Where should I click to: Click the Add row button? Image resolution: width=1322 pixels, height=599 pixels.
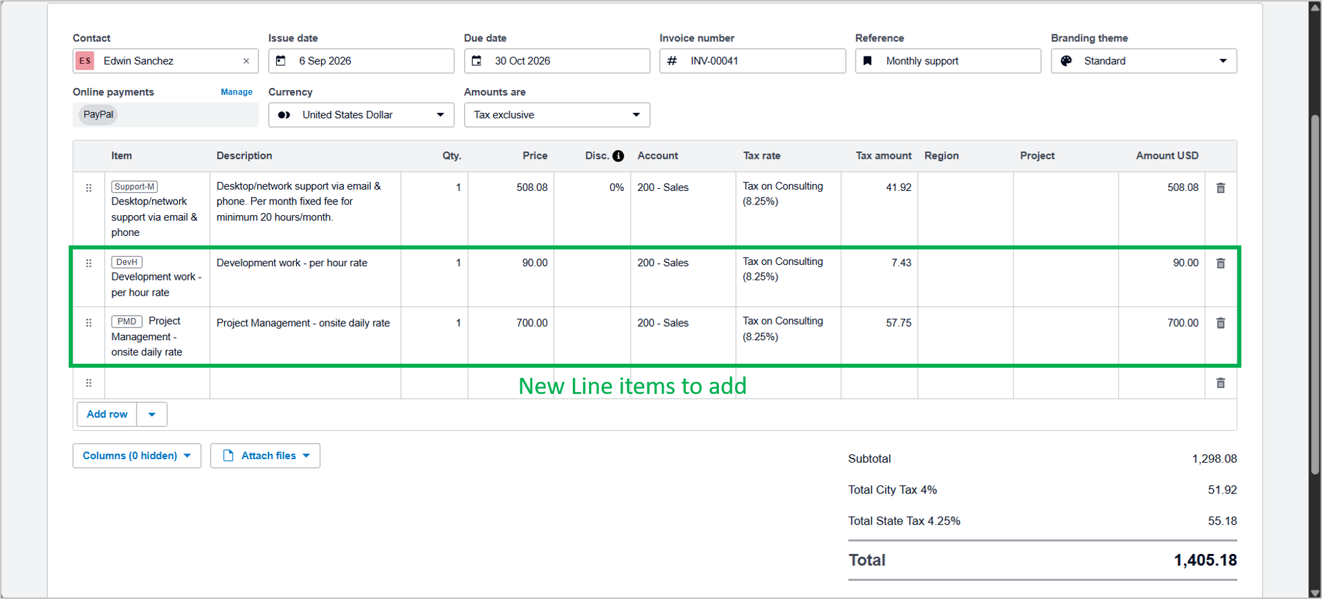(x=107, y=414)
